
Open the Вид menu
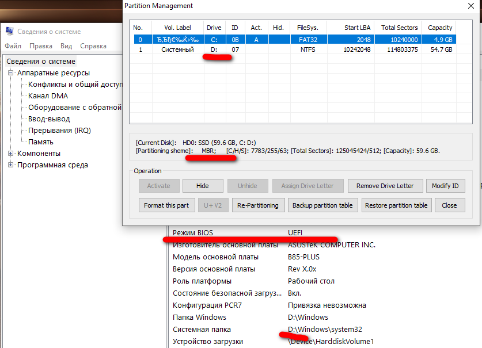pos(66,46)
